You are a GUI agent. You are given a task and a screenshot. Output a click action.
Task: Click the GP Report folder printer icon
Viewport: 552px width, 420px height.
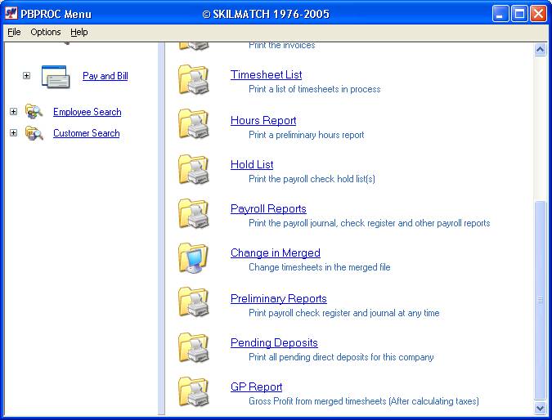pyautogui.click(x=193, y=391)
